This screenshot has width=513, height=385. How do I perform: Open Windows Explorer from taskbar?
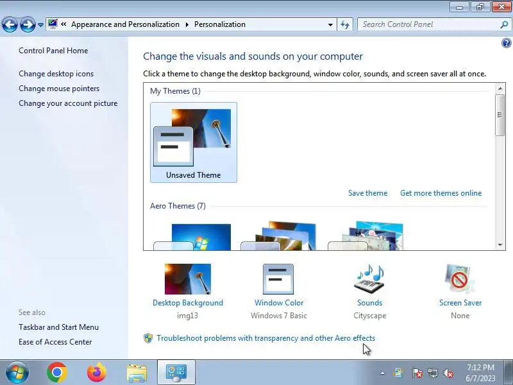pos(137,373)
